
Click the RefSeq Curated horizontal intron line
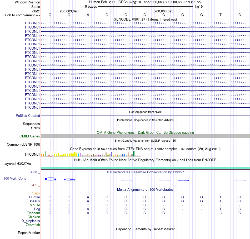145,116
